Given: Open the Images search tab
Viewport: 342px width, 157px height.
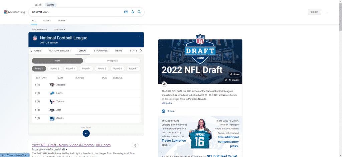Looking at the screenshot, I should click(x=47, y=21).
